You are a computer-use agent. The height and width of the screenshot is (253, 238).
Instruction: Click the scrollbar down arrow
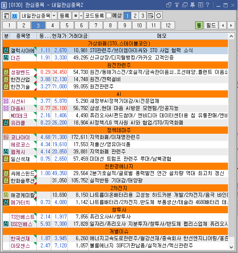tap(232, 247)
